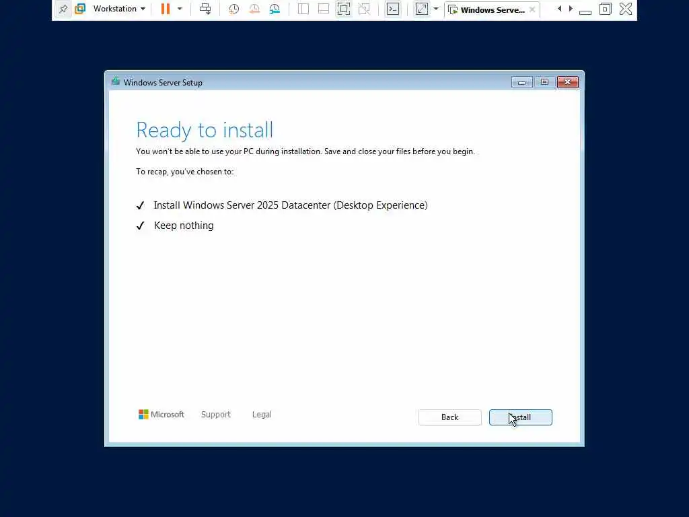Click the checkmark beside Keep nothing
The width and height of the screenshot is (689, 517).
(140, 226)
